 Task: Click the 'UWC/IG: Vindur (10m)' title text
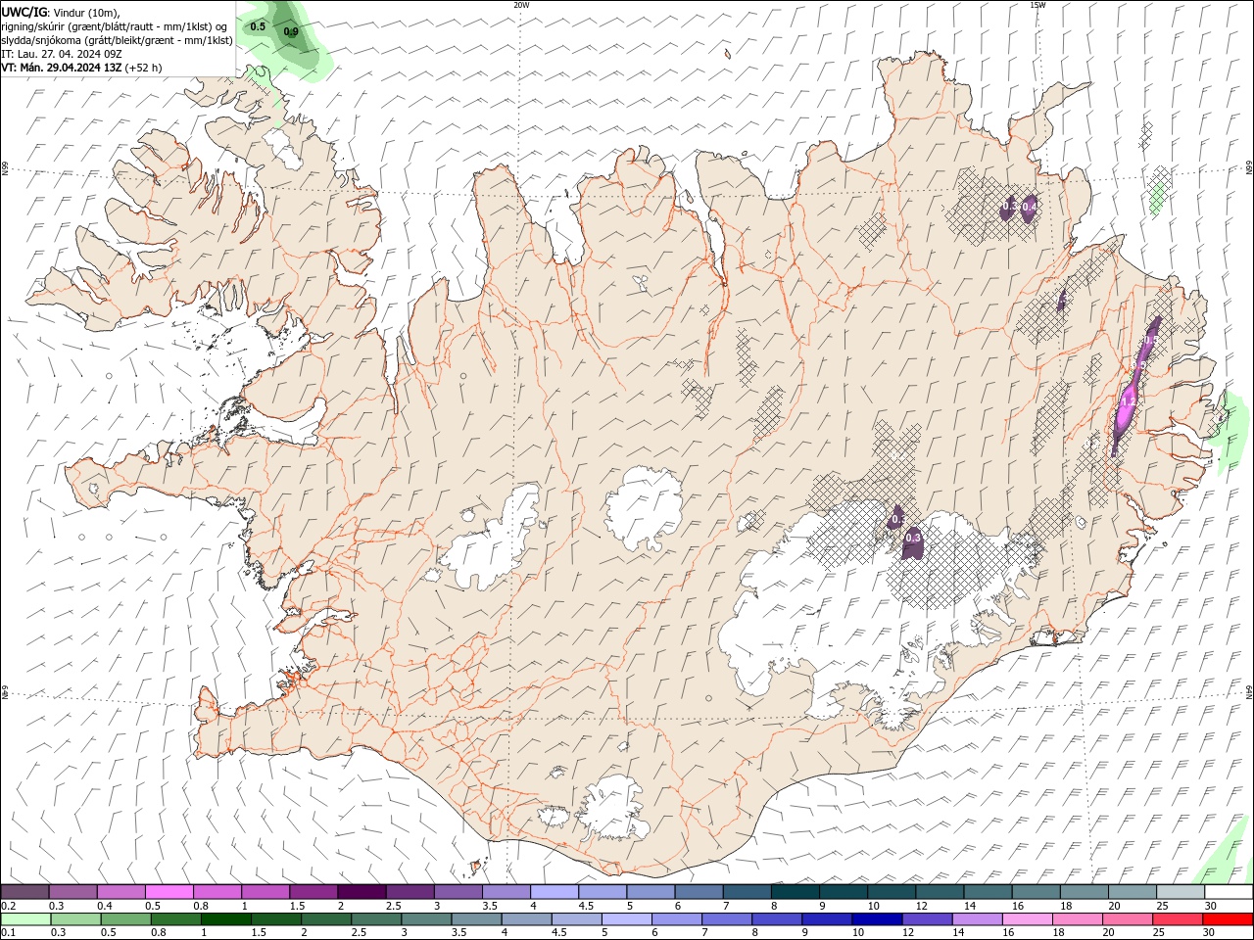click(x=61, y=12)
